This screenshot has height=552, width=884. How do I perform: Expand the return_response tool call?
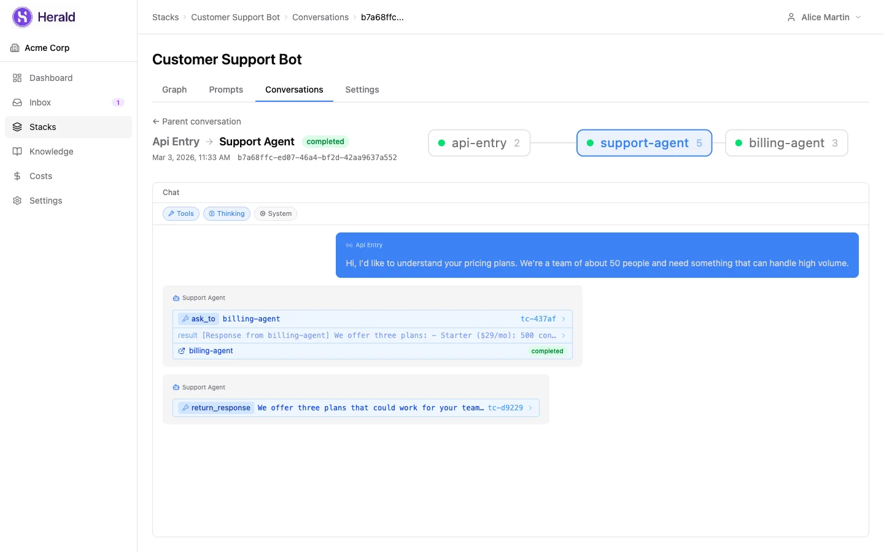pyautogui.click(x=356, y=408)
